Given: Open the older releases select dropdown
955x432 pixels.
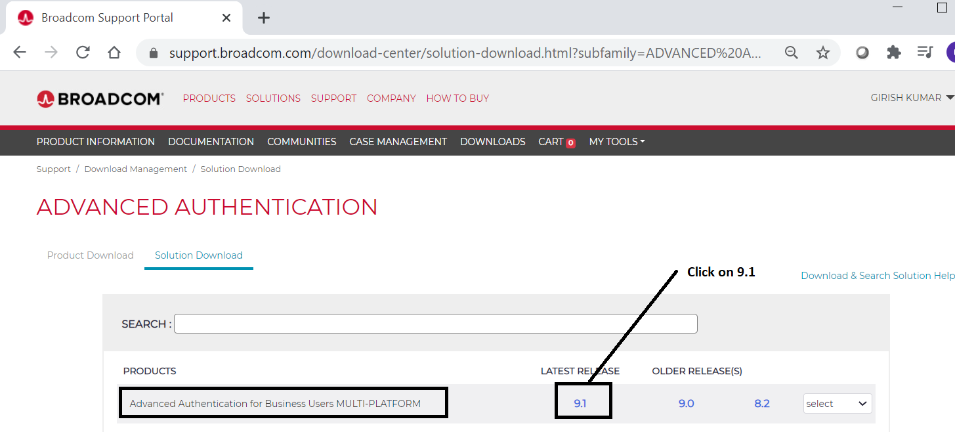Looking at the screenshot, I should pyautogui.click(x=838, y=404).
